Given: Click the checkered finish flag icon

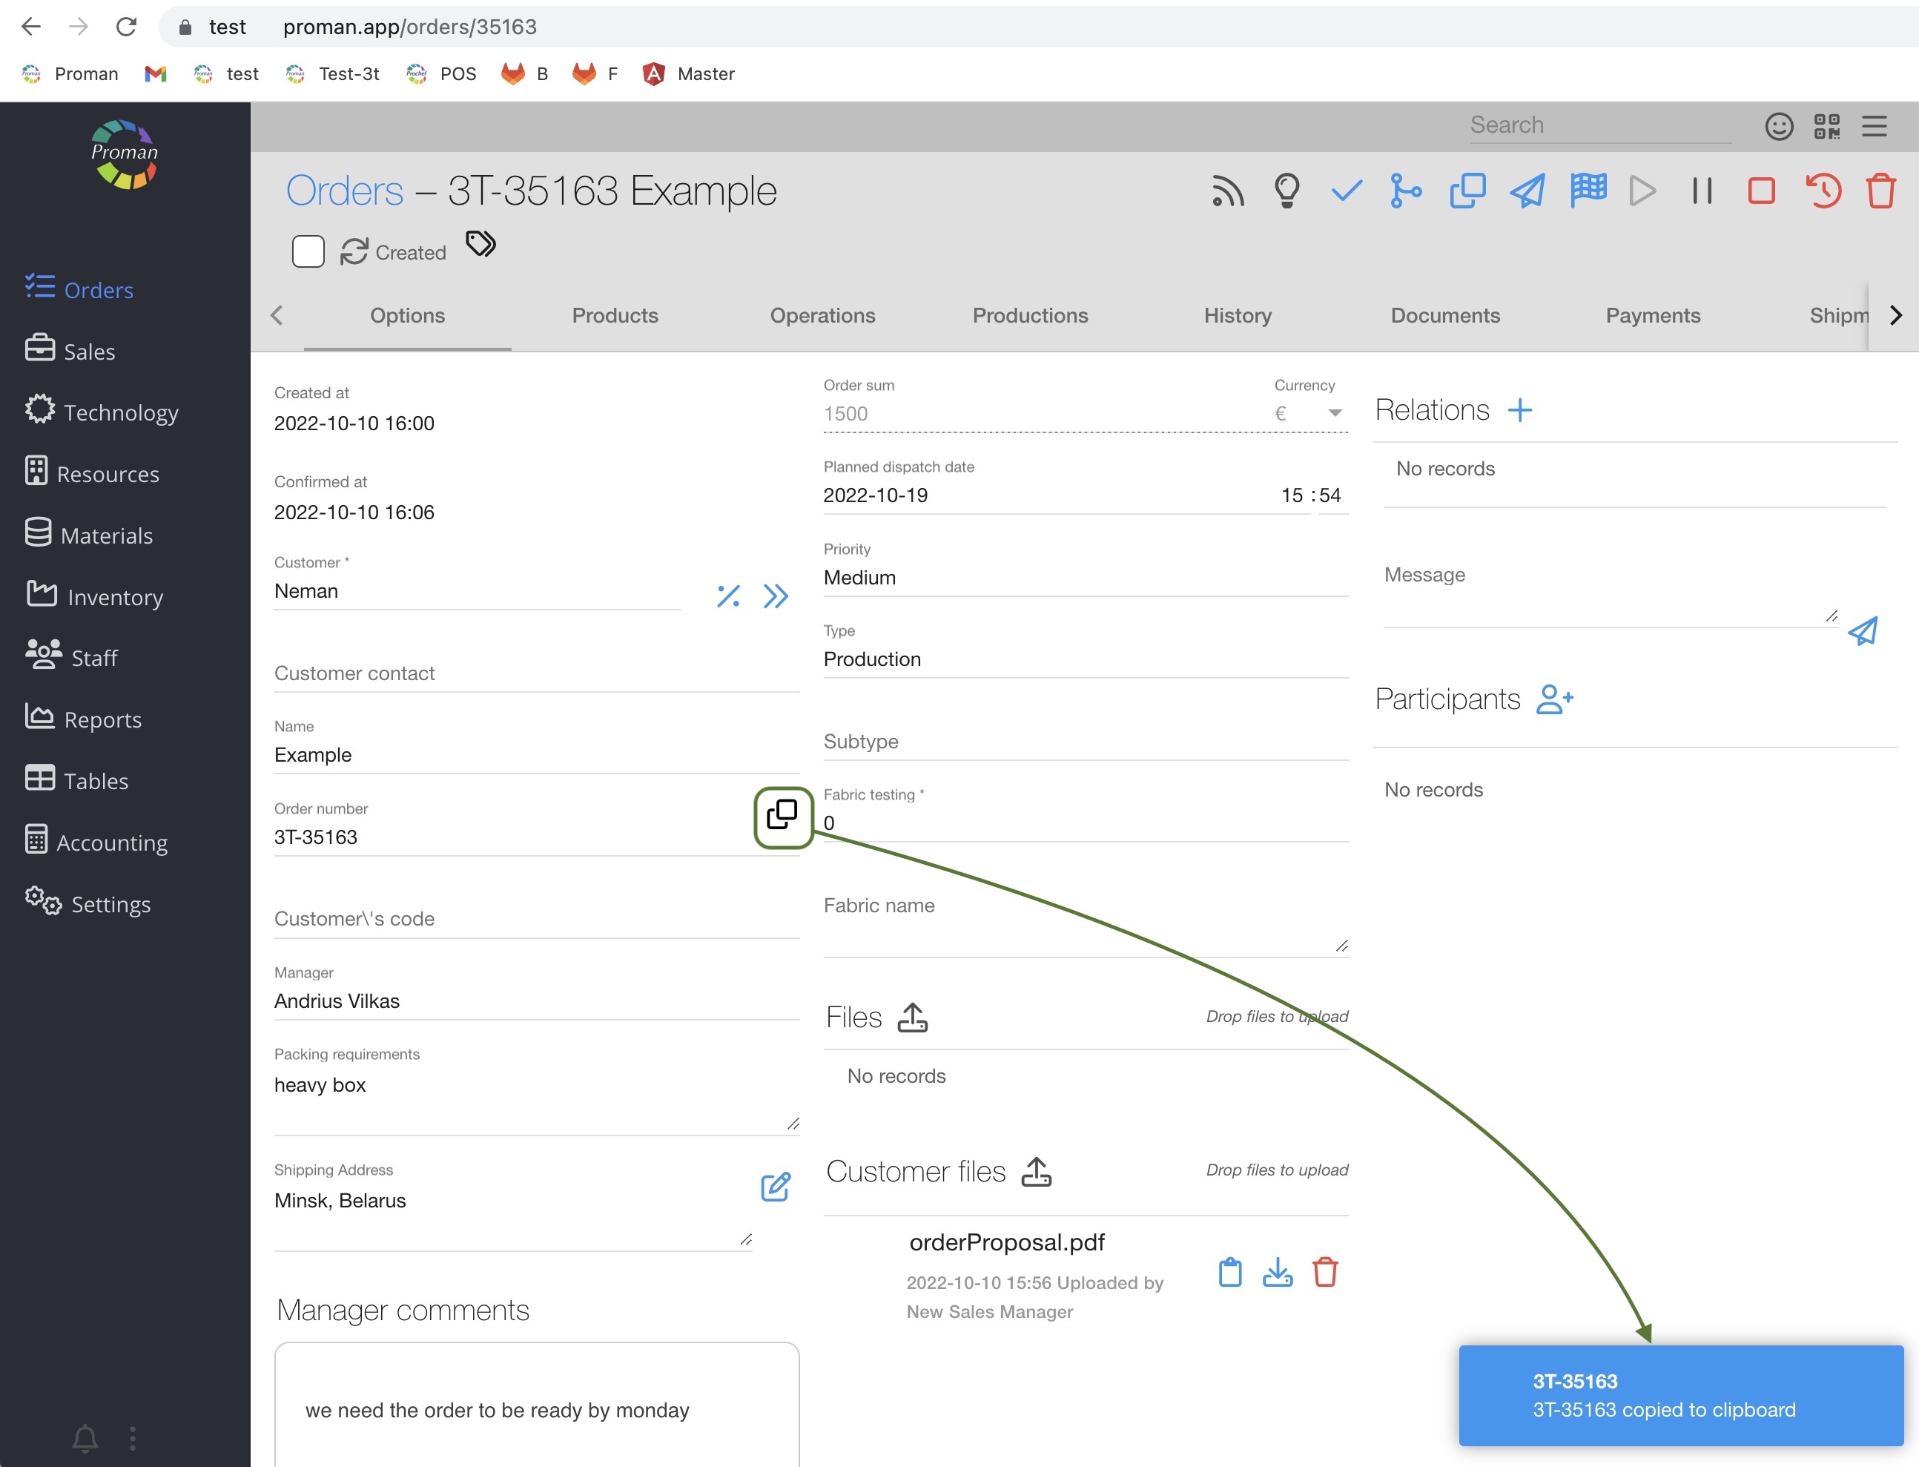Looking at the screenshot, I should pyautogui.click(x=1588, y=189).
